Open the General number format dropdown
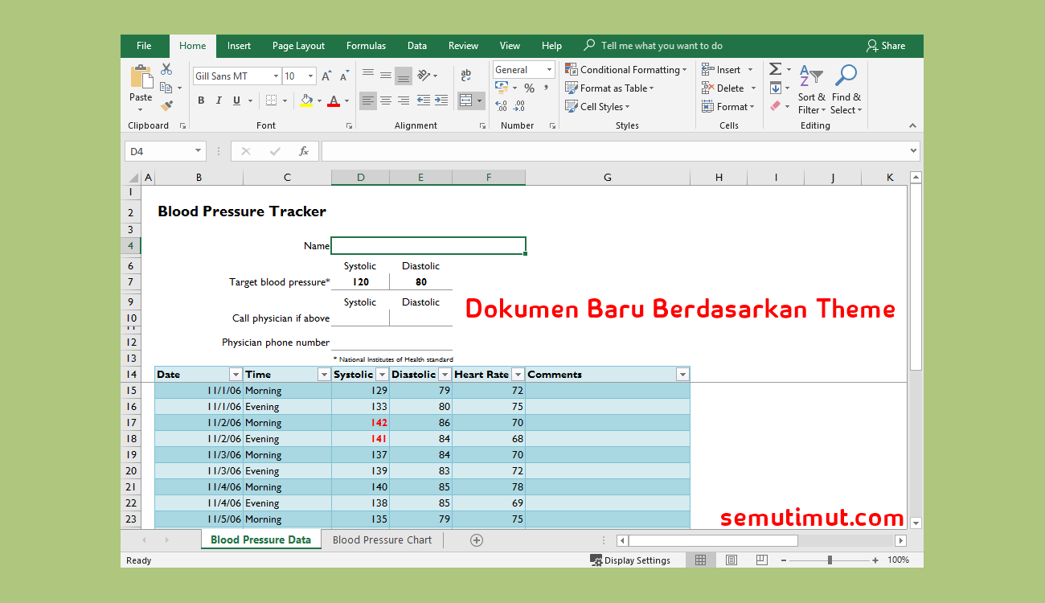Image resolution: width=1045 pixels, height=603 pixels. point(549,70)
